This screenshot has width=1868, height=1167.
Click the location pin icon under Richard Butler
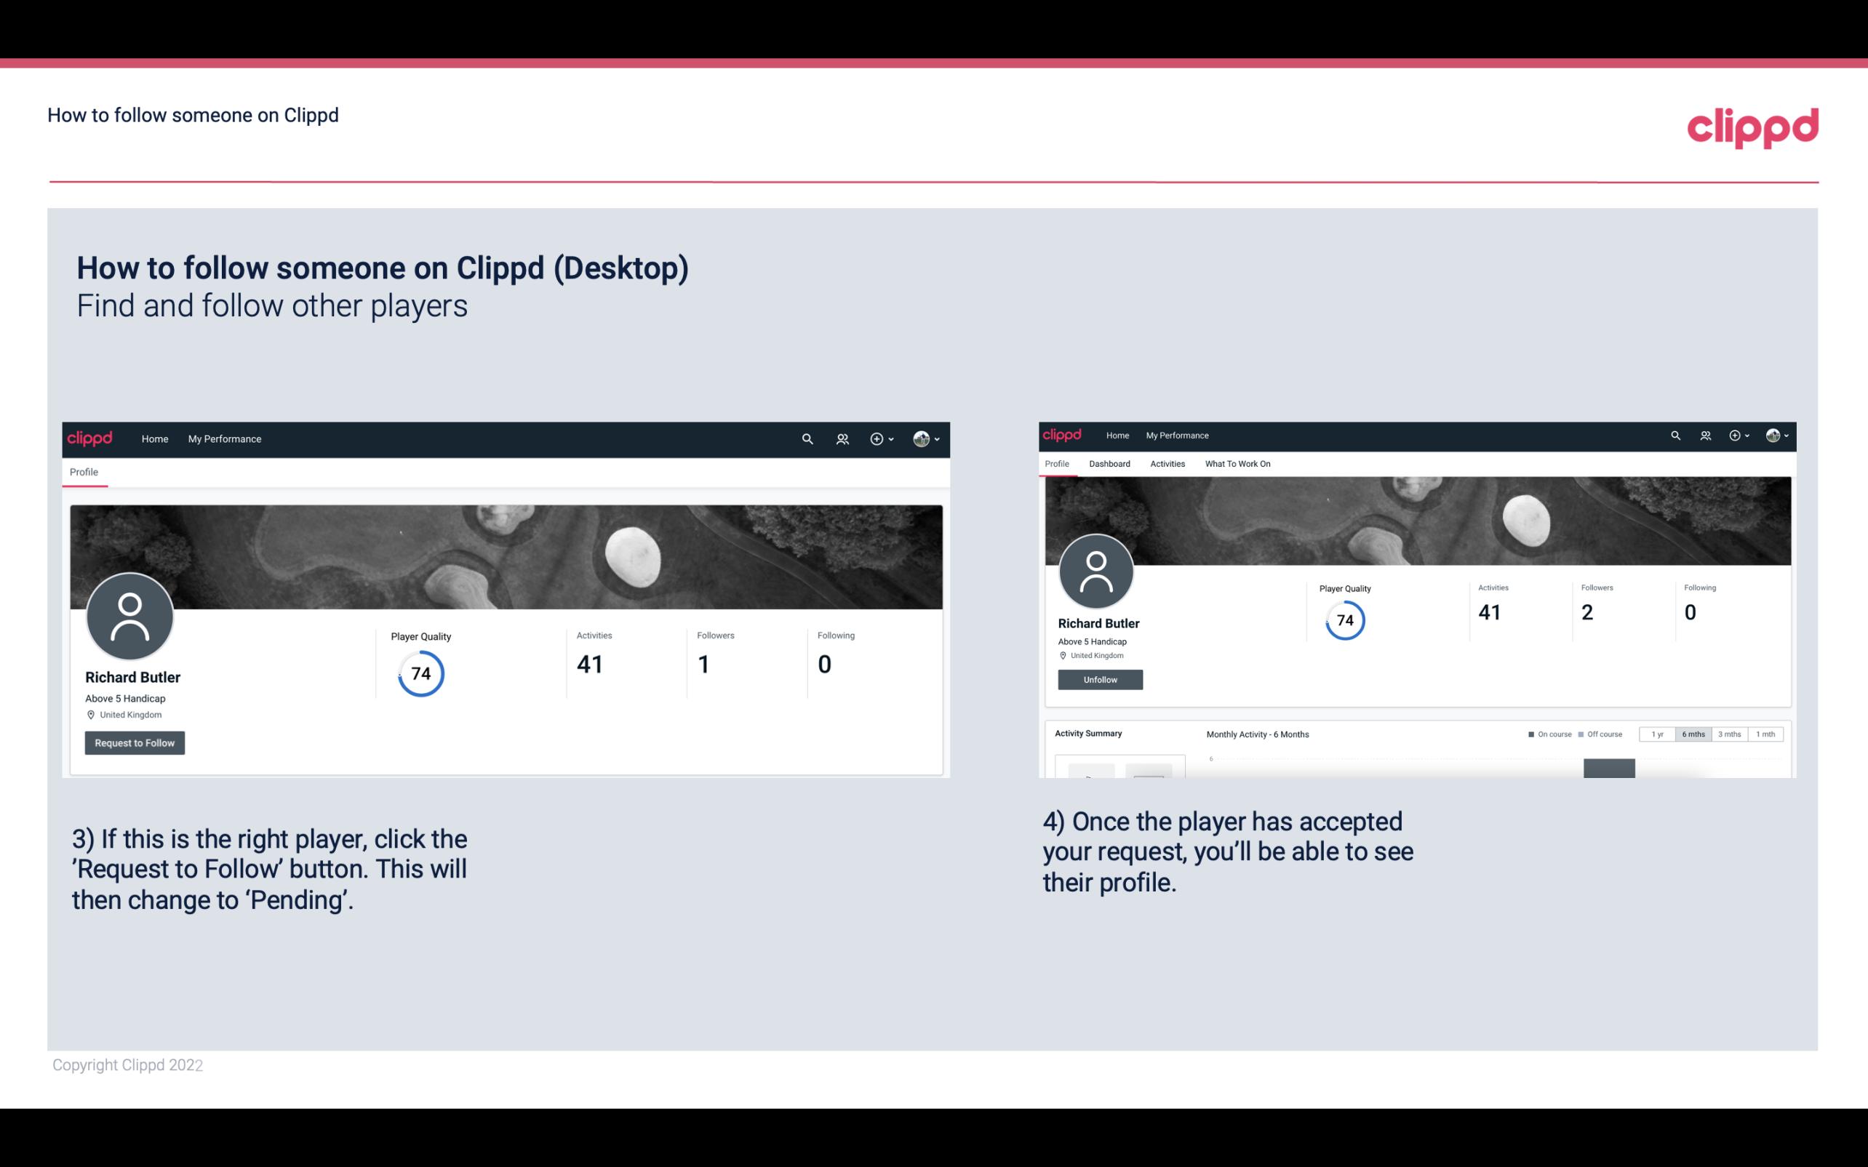pyautogui.click(x=90, y=714)
